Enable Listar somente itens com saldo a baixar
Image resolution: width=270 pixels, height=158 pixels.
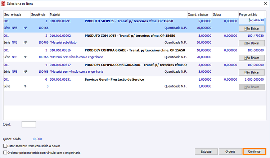(x=5, y=146)
